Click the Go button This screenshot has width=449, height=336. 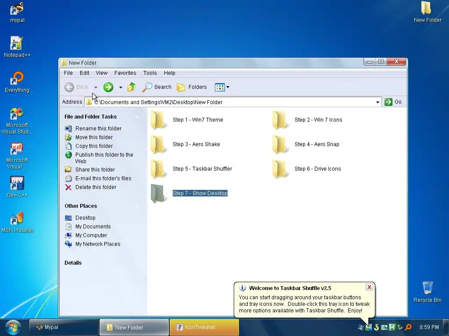(x=393, y=102)
